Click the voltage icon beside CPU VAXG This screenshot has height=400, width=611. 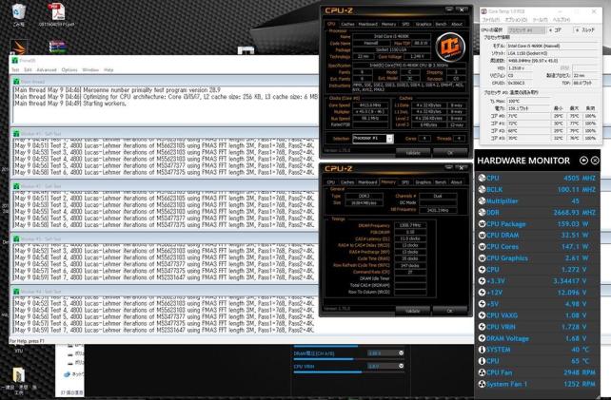[x=482, y=315]
